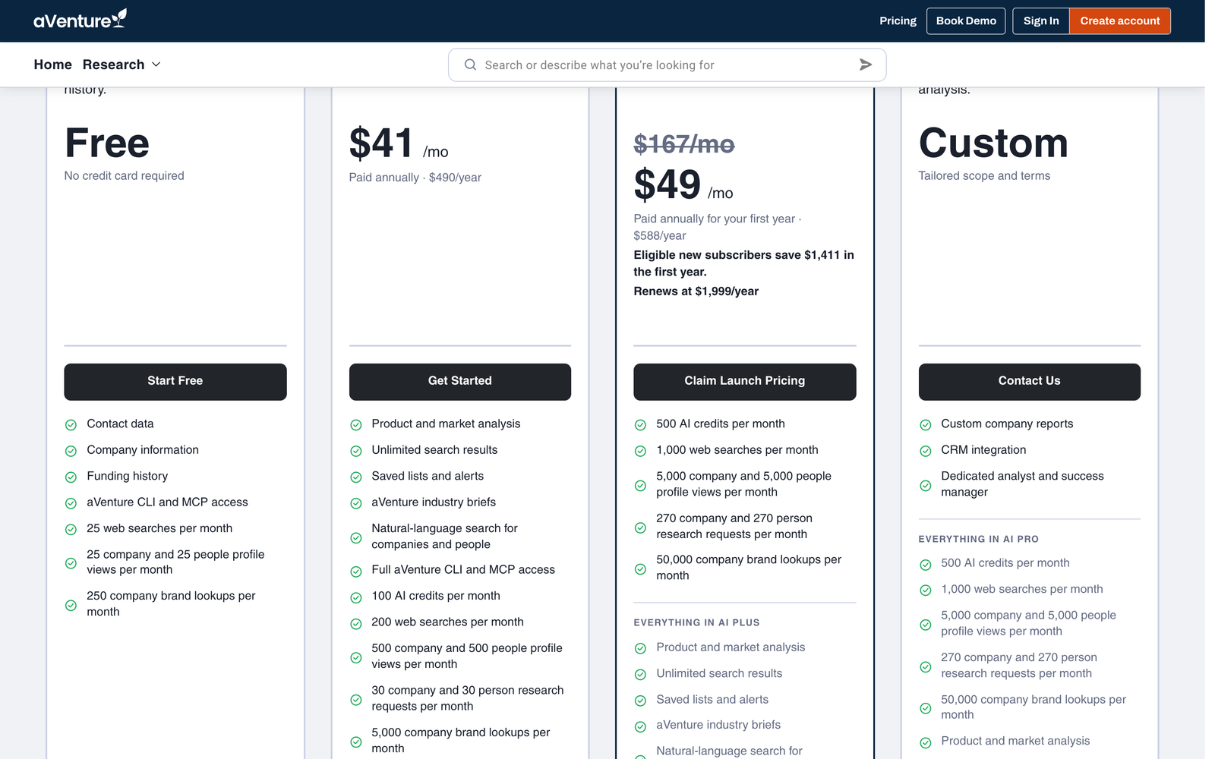Click check icon by Custom company reports
Screen dimensions: 1215x759
point(925,425)
